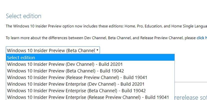The width and height of the screenshot is (207, 100).
Task: Pick Enterprise (Release Preview Channel) Build 19041
Action: 90,97
